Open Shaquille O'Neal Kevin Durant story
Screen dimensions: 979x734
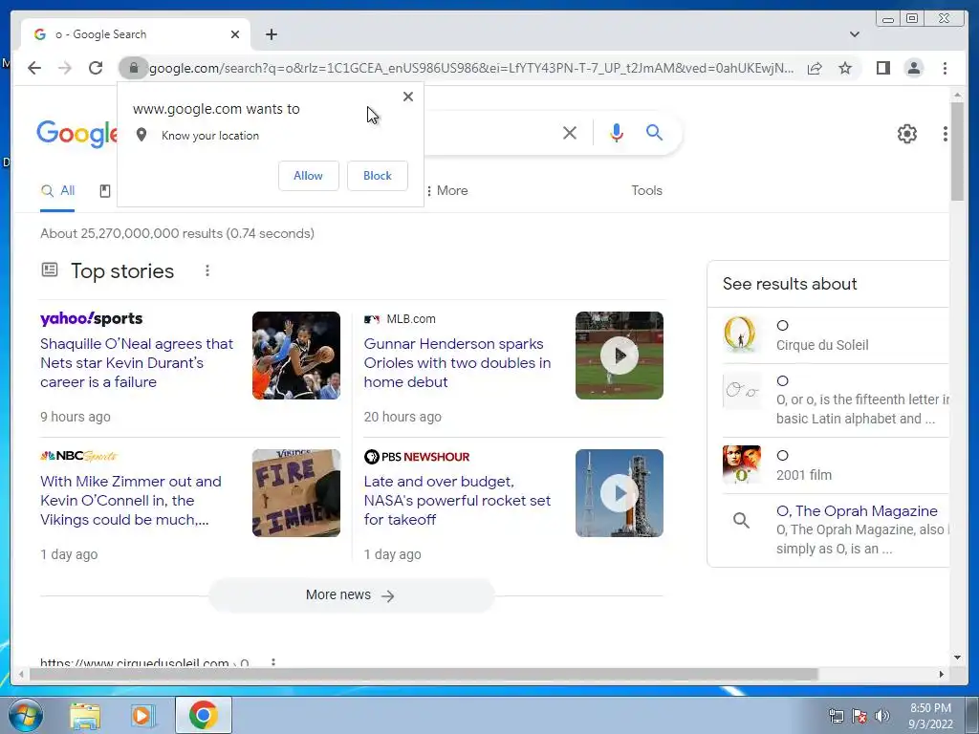point(137,362)
